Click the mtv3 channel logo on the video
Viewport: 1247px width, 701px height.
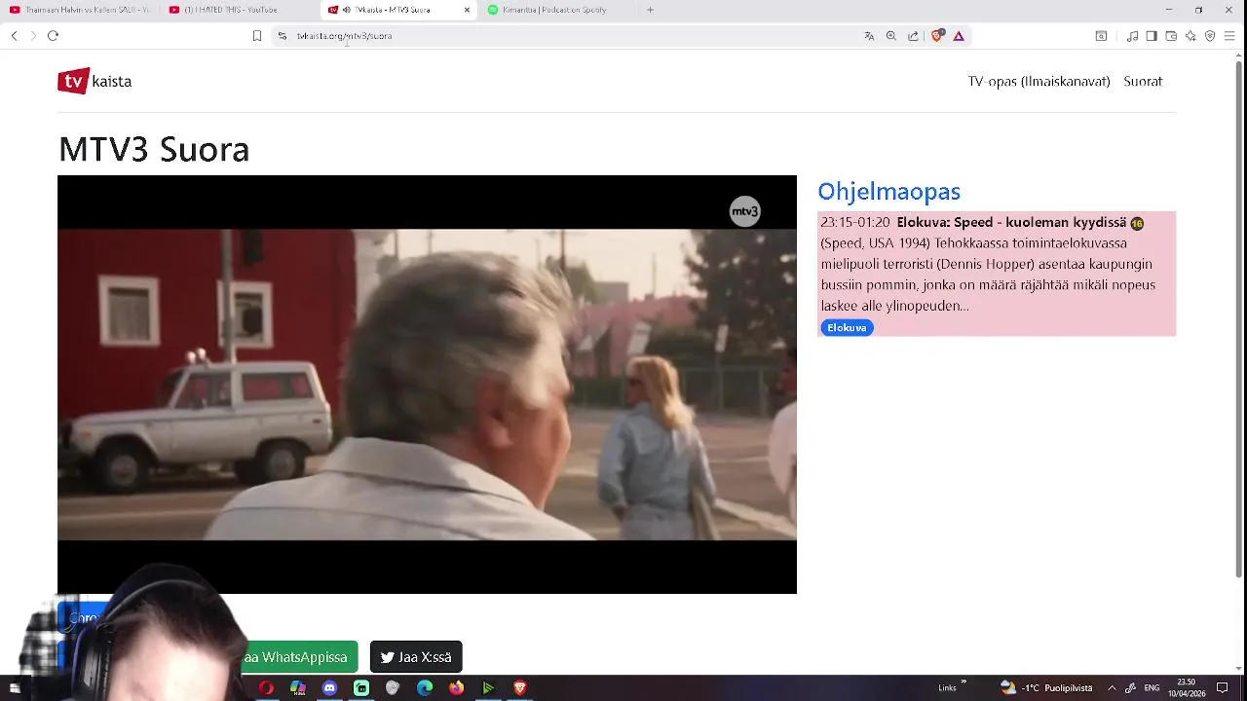pos(745,211)
